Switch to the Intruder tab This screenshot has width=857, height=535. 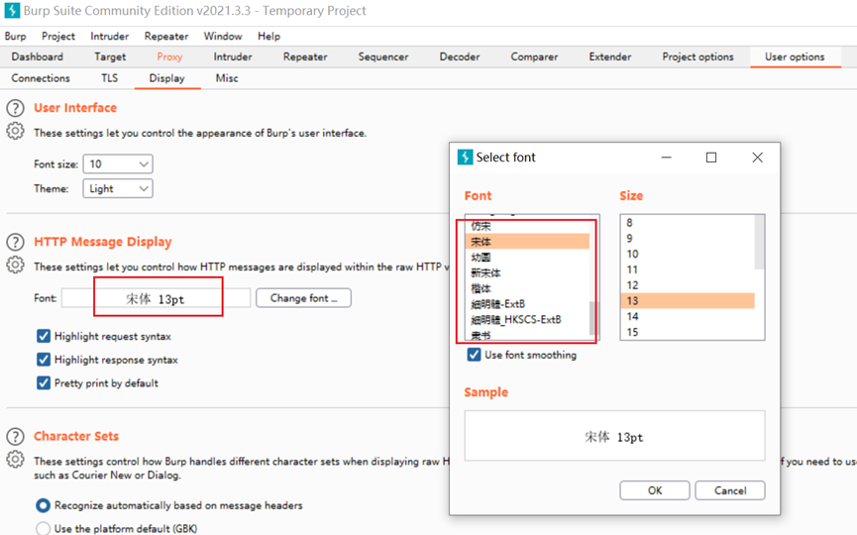coord(233,56)
